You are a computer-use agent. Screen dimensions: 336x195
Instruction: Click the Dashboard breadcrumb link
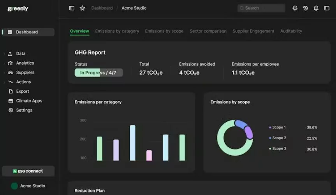(102, 8)
